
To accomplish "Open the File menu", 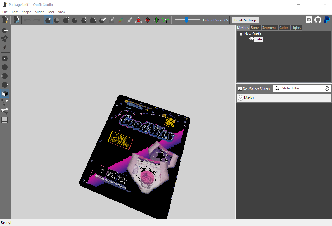I will click(5, 12).
